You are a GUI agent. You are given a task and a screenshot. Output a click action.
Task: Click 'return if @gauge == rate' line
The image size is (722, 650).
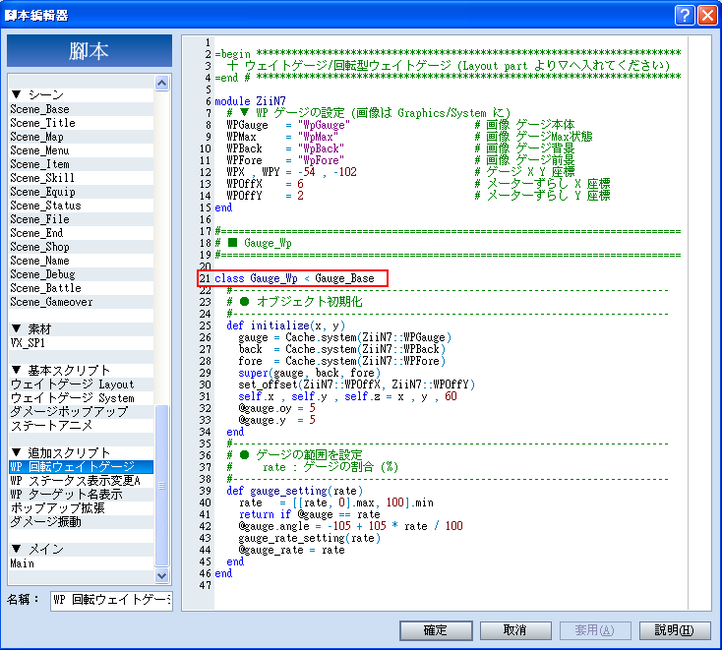point(310,514)
